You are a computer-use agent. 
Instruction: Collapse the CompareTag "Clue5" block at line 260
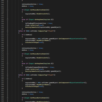[x=7, y=31]
